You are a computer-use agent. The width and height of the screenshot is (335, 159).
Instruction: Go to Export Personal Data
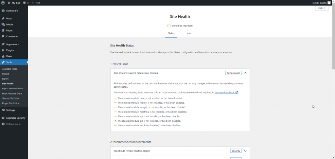(12, 88)
